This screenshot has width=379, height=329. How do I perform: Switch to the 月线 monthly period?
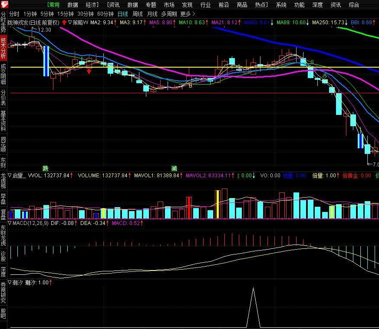pyautogui.click(x=152, y=14)
